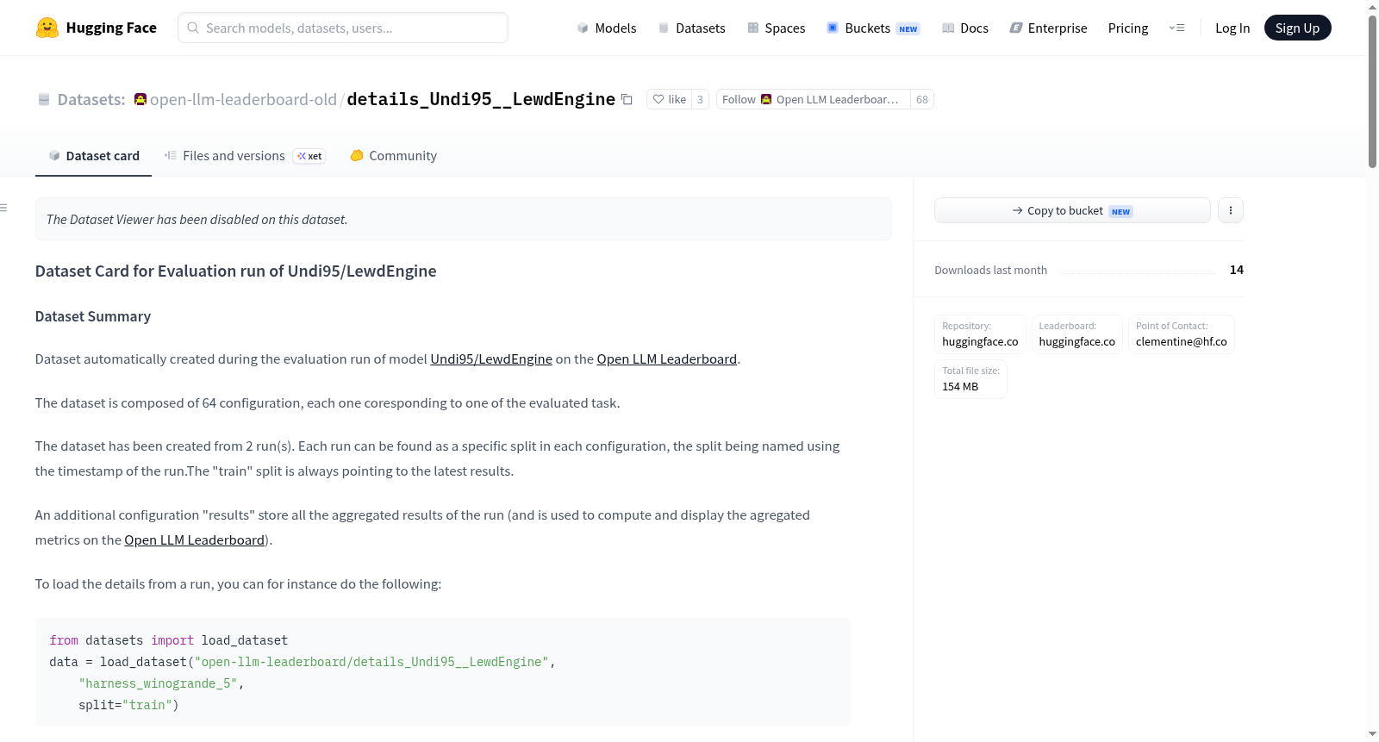Open the Pricing page
Image resolution: width=1379 pixels, height=742 pixels.
(x=1128, y=28)
